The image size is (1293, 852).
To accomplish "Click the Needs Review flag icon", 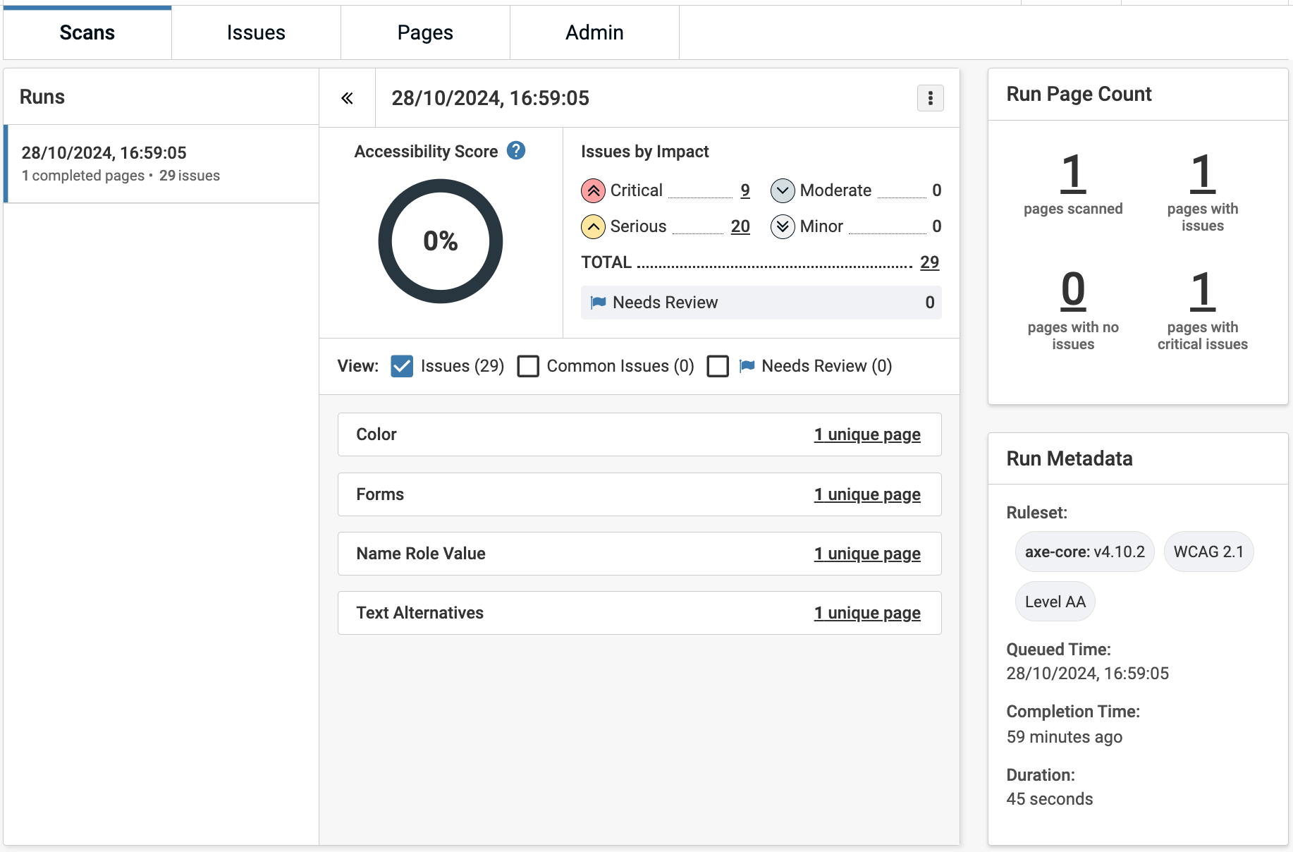I will click(x=598, y=303).
